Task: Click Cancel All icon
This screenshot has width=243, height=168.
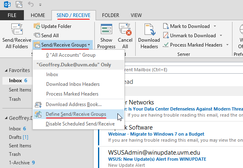Action: click(125, 29)
